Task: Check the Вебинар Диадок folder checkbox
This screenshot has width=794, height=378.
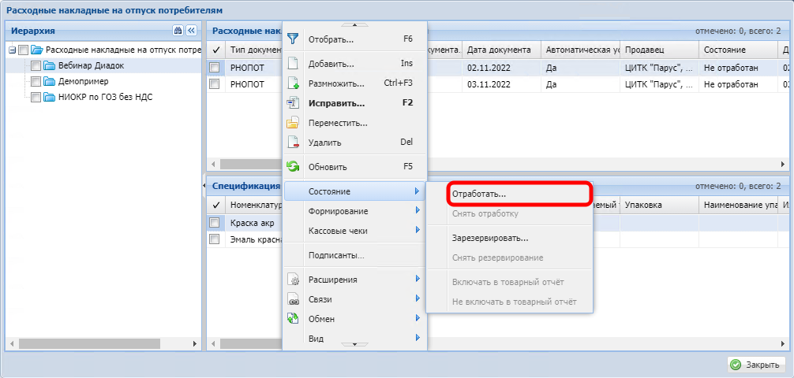Action: click(36, 65)
